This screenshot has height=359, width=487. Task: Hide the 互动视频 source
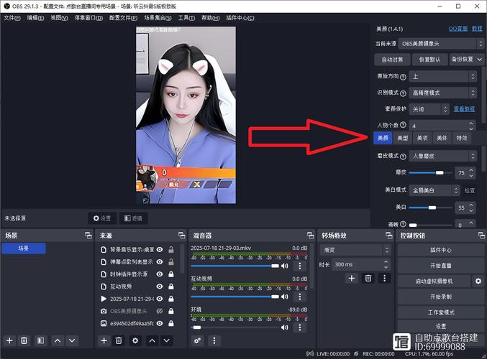click(x=160, y=286)
